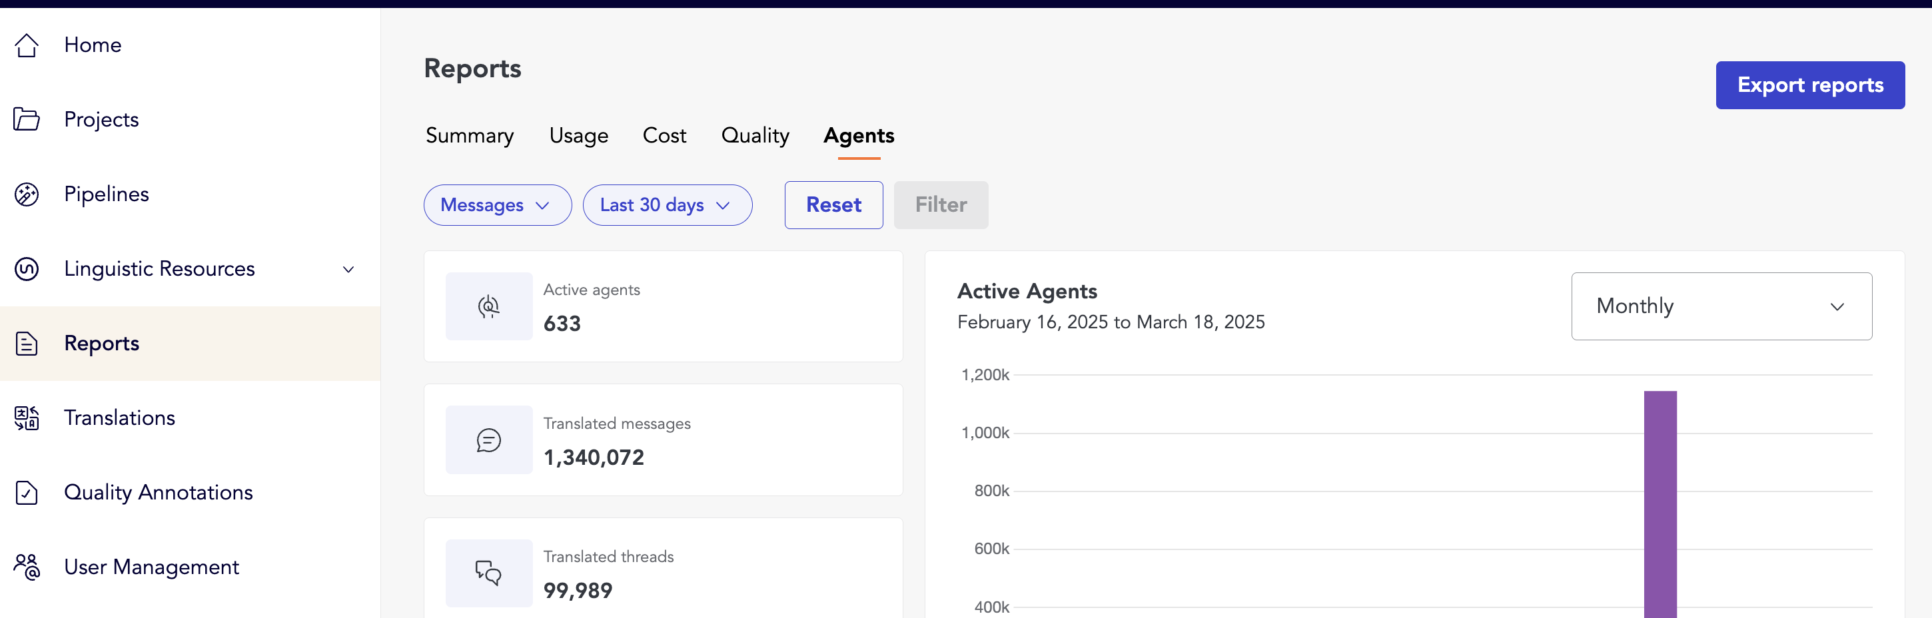Click the 800k axis label
Viewport: 1932px width, 618px height.
click(x=991, y=491)
